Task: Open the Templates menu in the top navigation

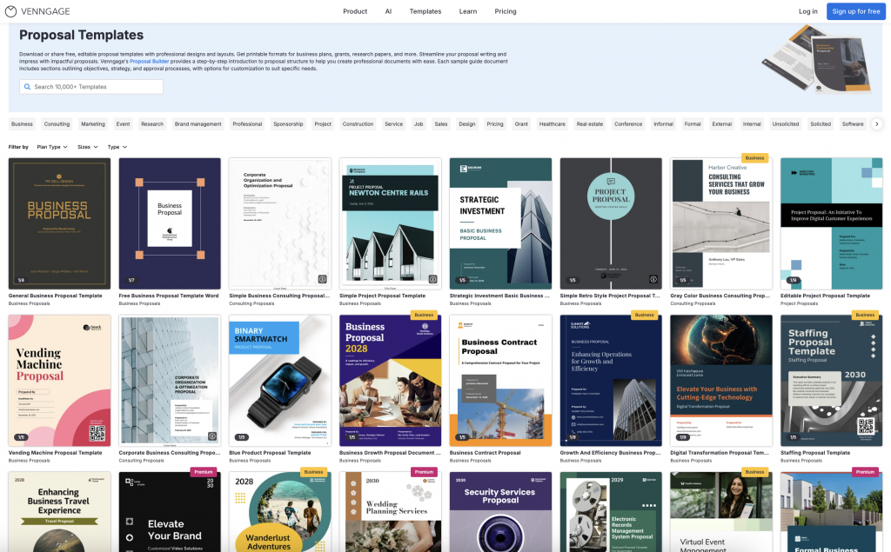Action: [425, 11]
